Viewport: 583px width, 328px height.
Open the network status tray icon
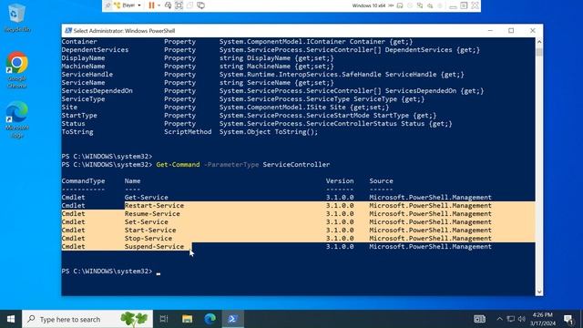coord(511,319)
